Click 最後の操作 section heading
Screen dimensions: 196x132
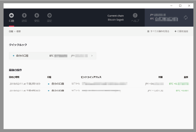[15, 70]
